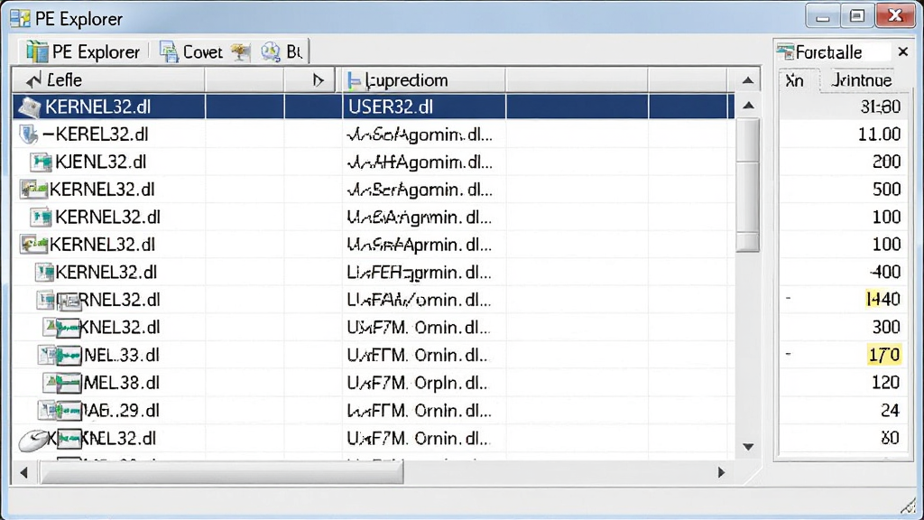Click the vertical scrollbar thumb

pyautogui.click(x=748, y=185)
